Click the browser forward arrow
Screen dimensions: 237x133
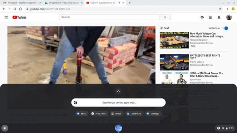[9, 9]
